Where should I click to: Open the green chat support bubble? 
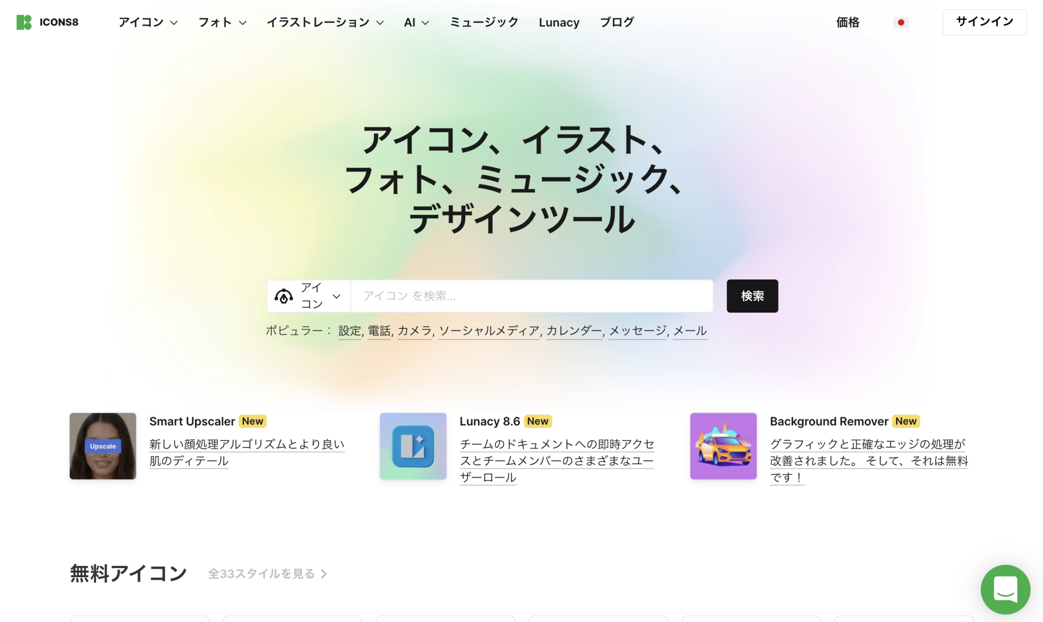pyautogui.click(x=1005, y=589)
